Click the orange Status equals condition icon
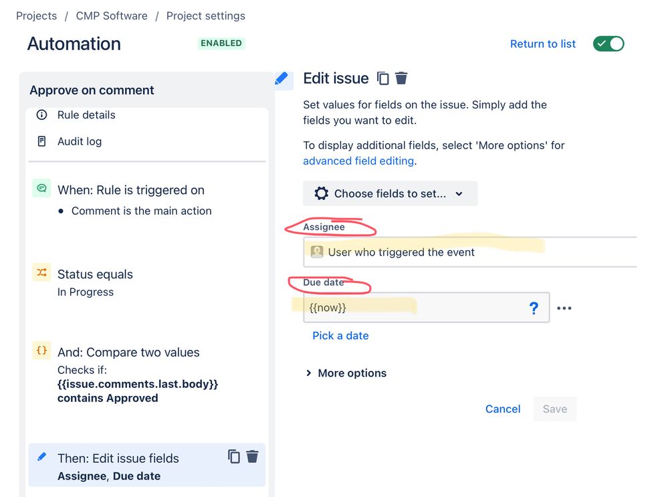Viewport: 668px width, 497px height. pyautogui.click(x=41, y=272)
